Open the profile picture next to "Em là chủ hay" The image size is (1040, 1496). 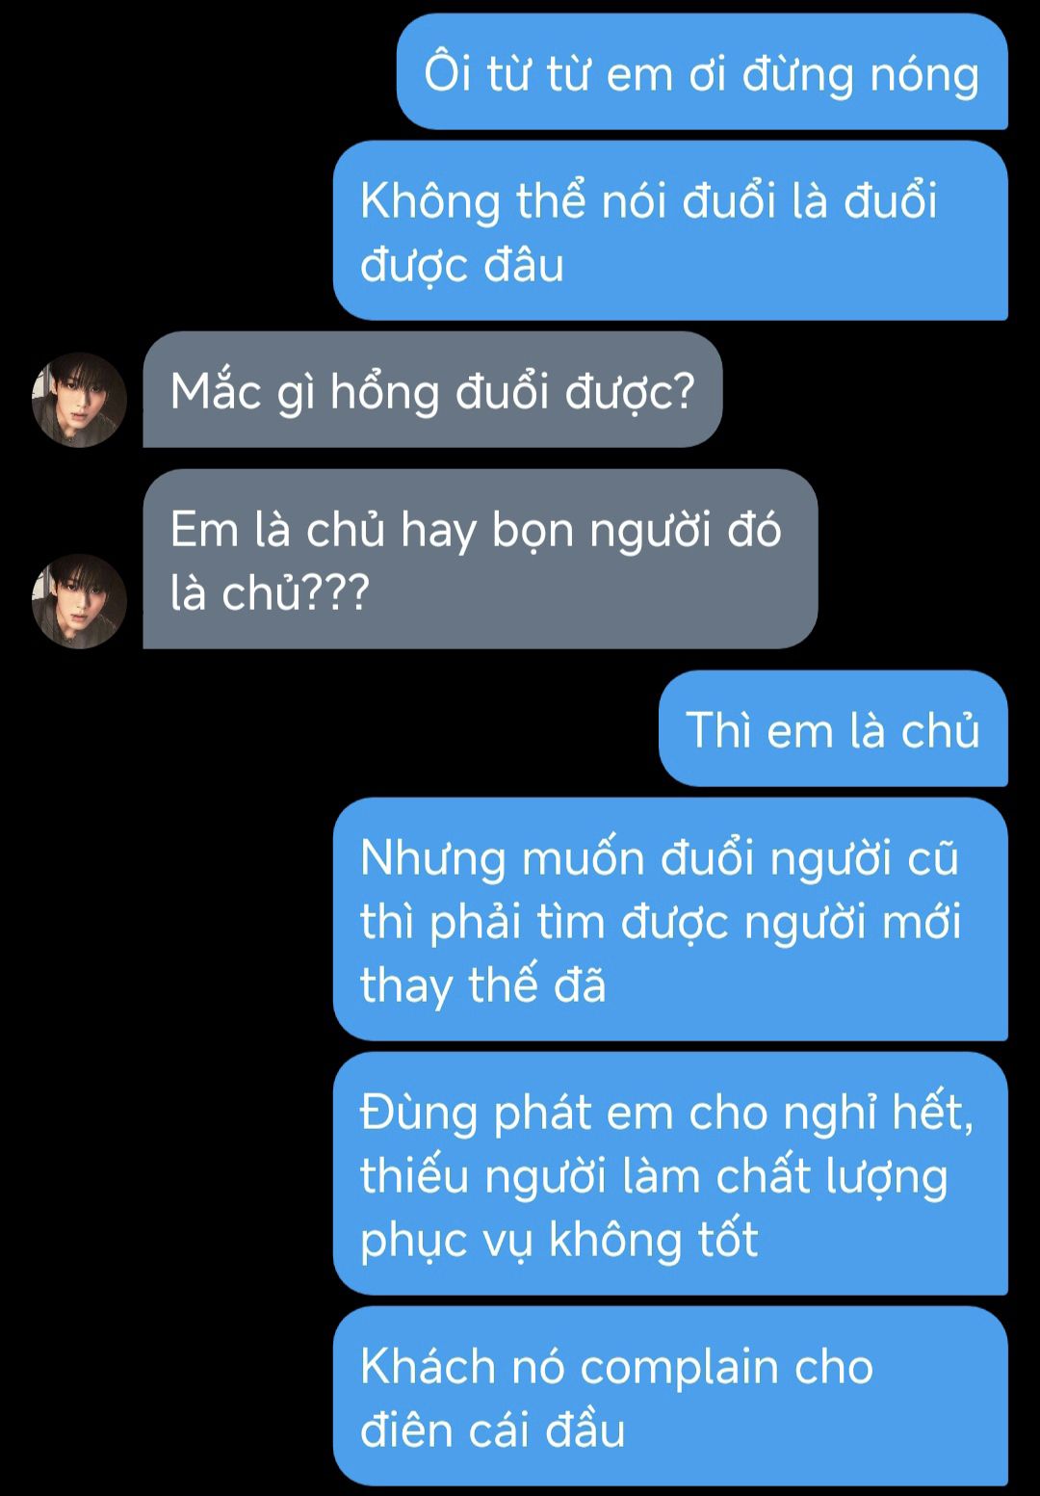pos(79,601)
